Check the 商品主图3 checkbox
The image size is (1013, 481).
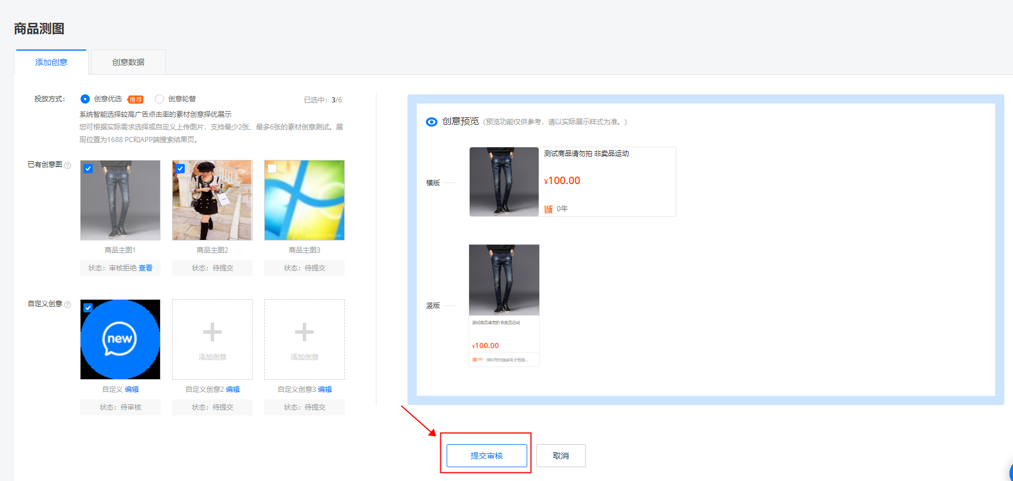272,169
